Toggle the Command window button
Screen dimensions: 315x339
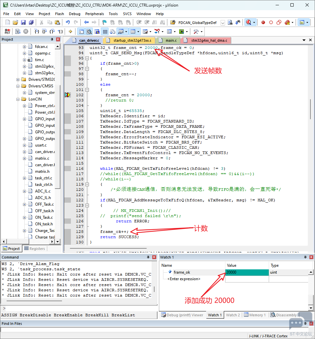(x=81, y=32)
